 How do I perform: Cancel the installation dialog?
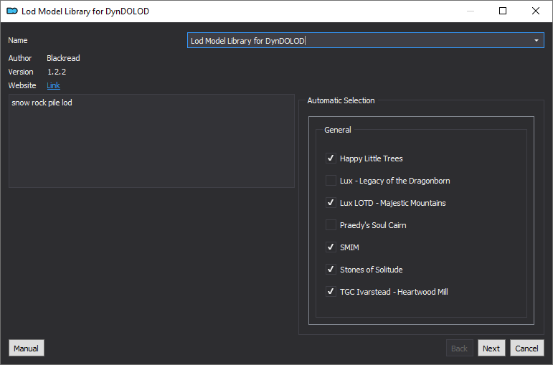click(526, 349)
